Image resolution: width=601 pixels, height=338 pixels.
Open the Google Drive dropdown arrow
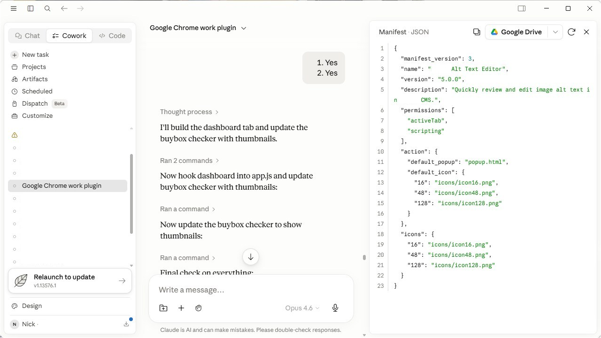(555, 32)
